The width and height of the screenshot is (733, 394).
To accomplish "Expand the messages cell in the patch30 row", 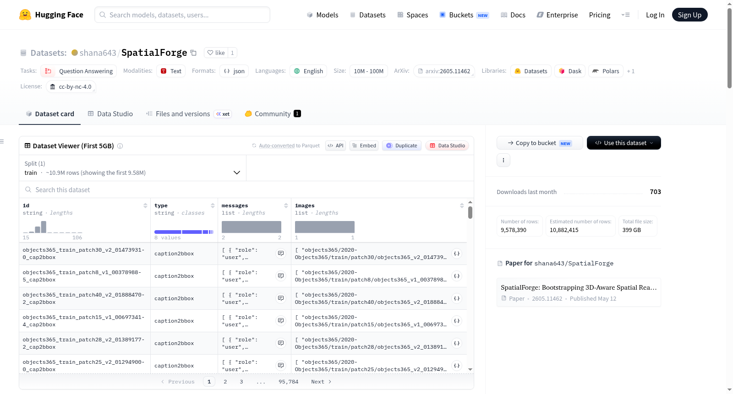I will pos(281,254).
